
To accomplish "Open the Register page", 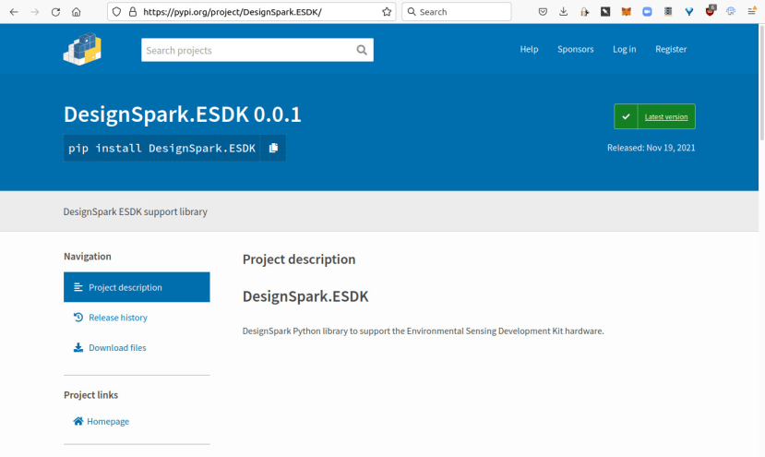I will click(x=671, y=49).
